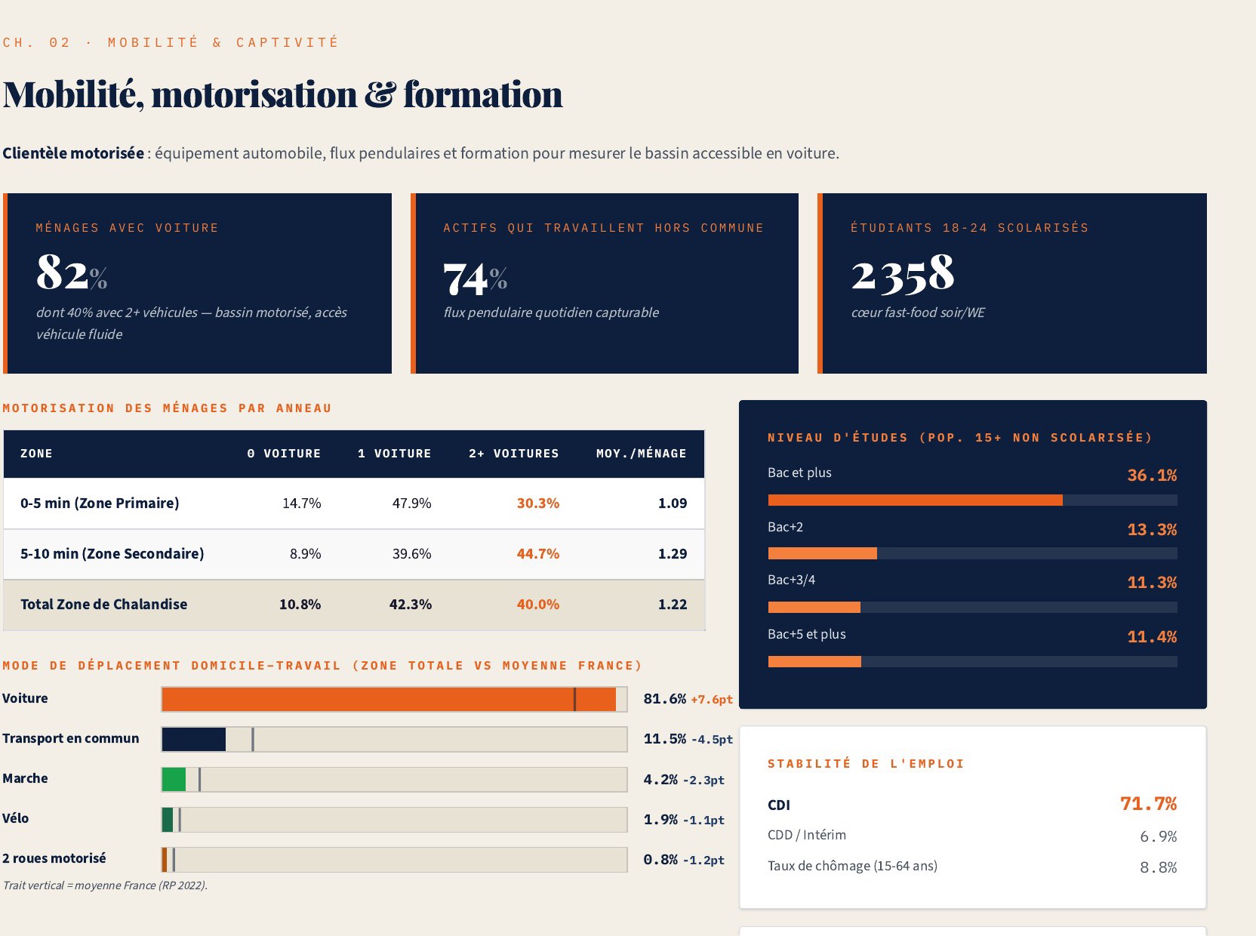The width and height of the screenshot is (1256, 936).
Task: Select the title 'Mobilité, motorisation & formation'
Action: point(283,94)
